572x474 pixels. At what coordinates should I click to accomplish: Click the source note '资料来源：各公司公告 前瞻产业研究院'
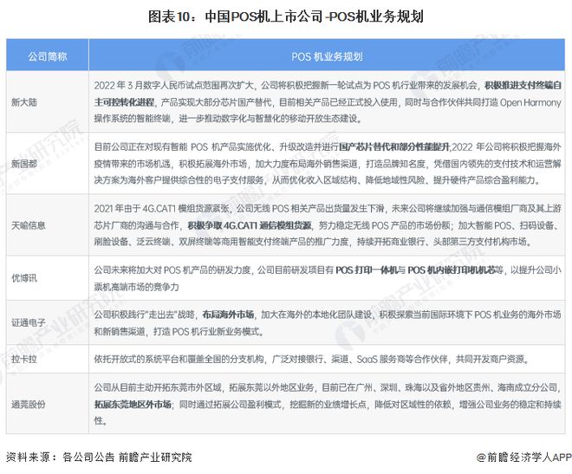[x=99, y=458]
